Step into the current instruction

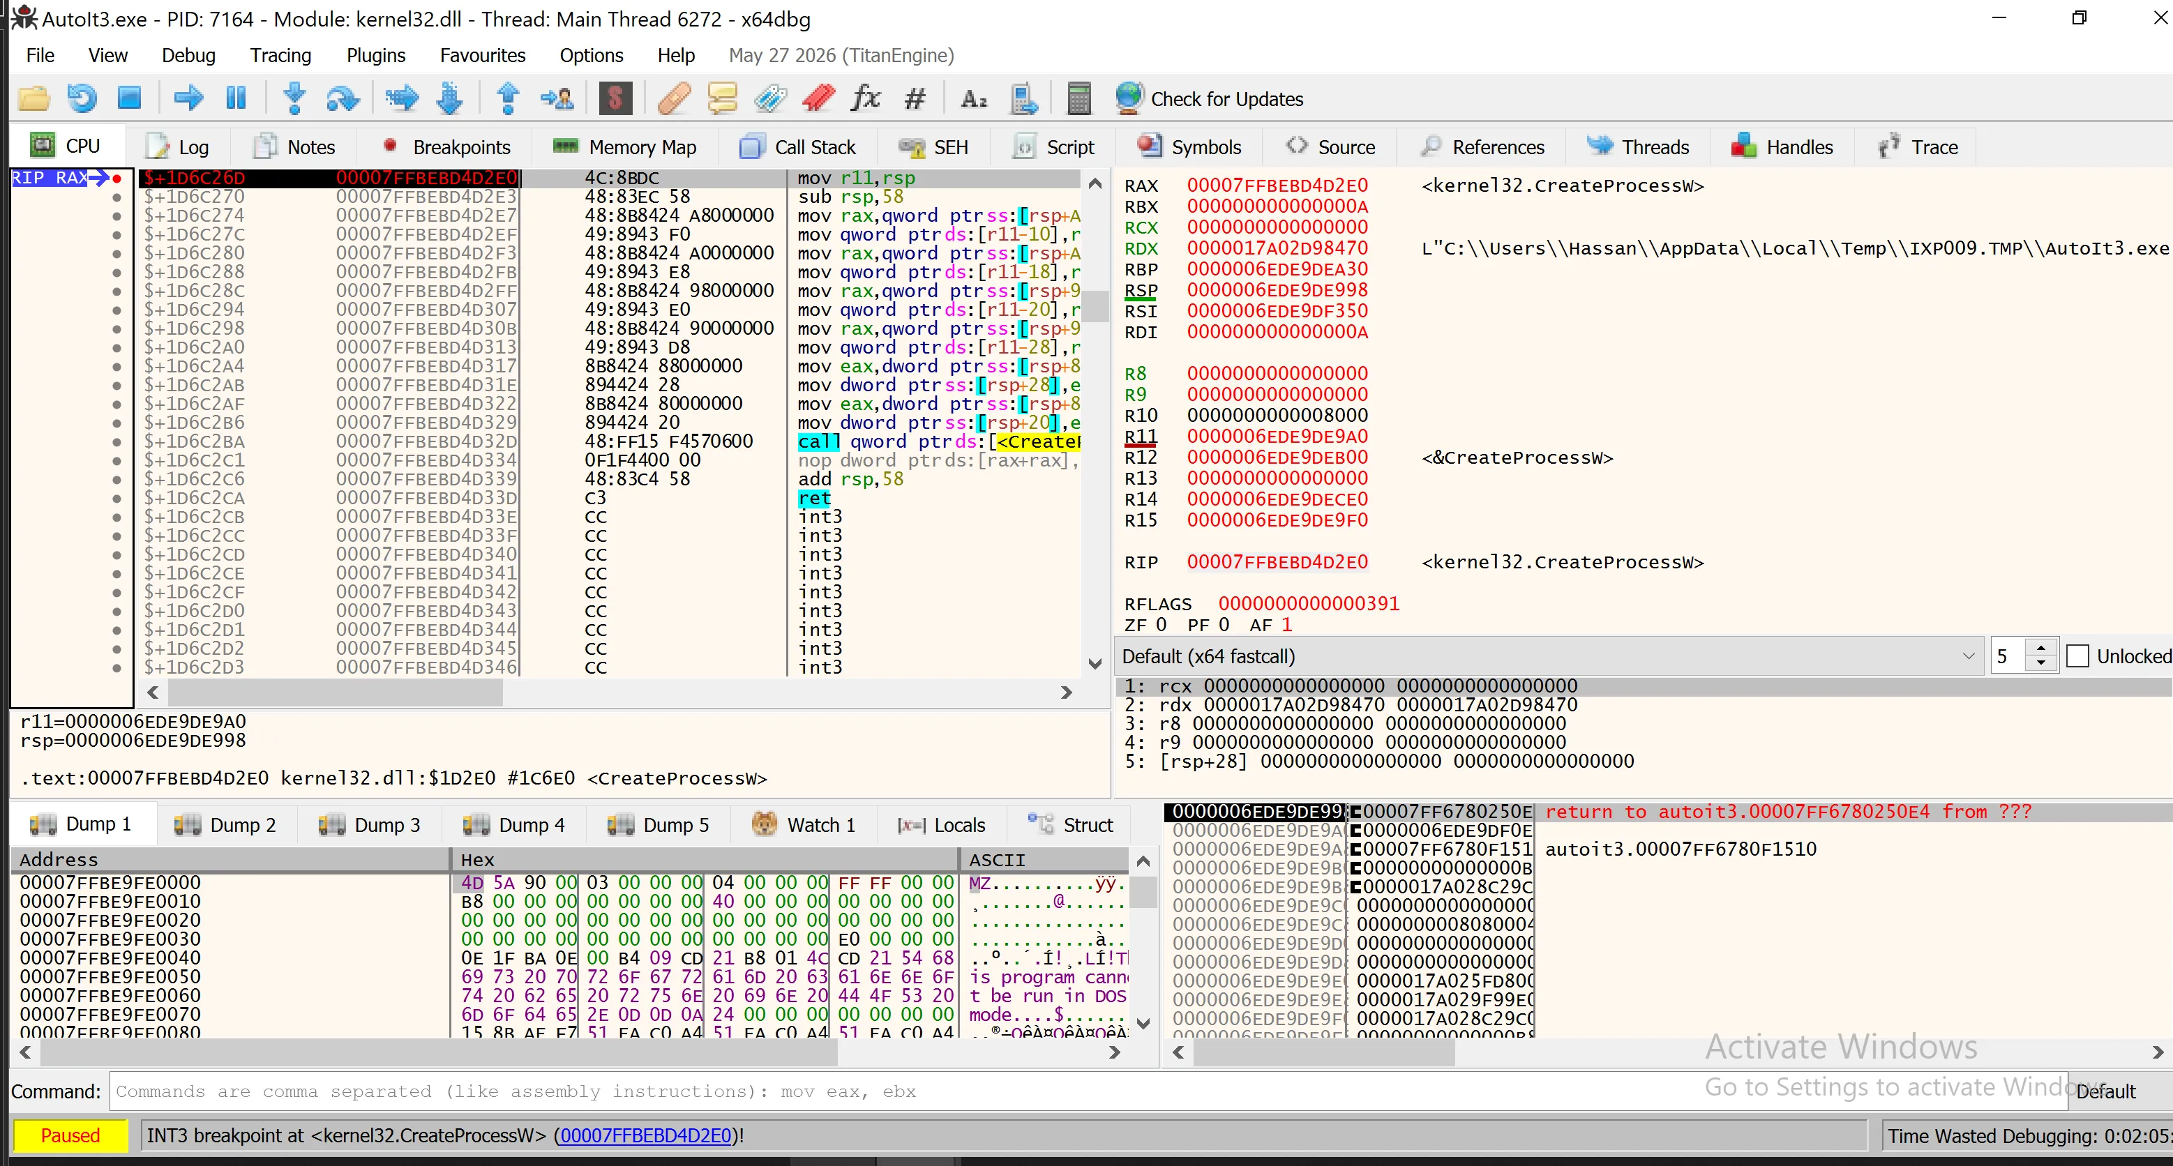(x=294, y=98)
